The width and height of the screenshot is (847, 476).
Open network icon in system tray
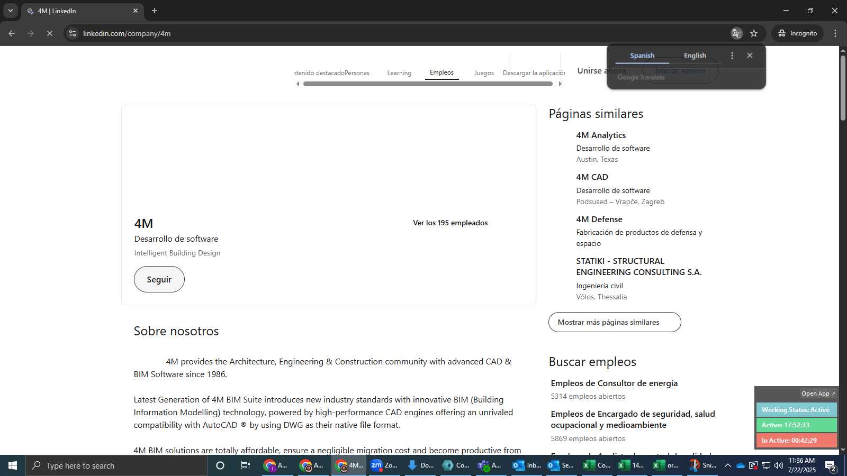(x=766, y=465)
